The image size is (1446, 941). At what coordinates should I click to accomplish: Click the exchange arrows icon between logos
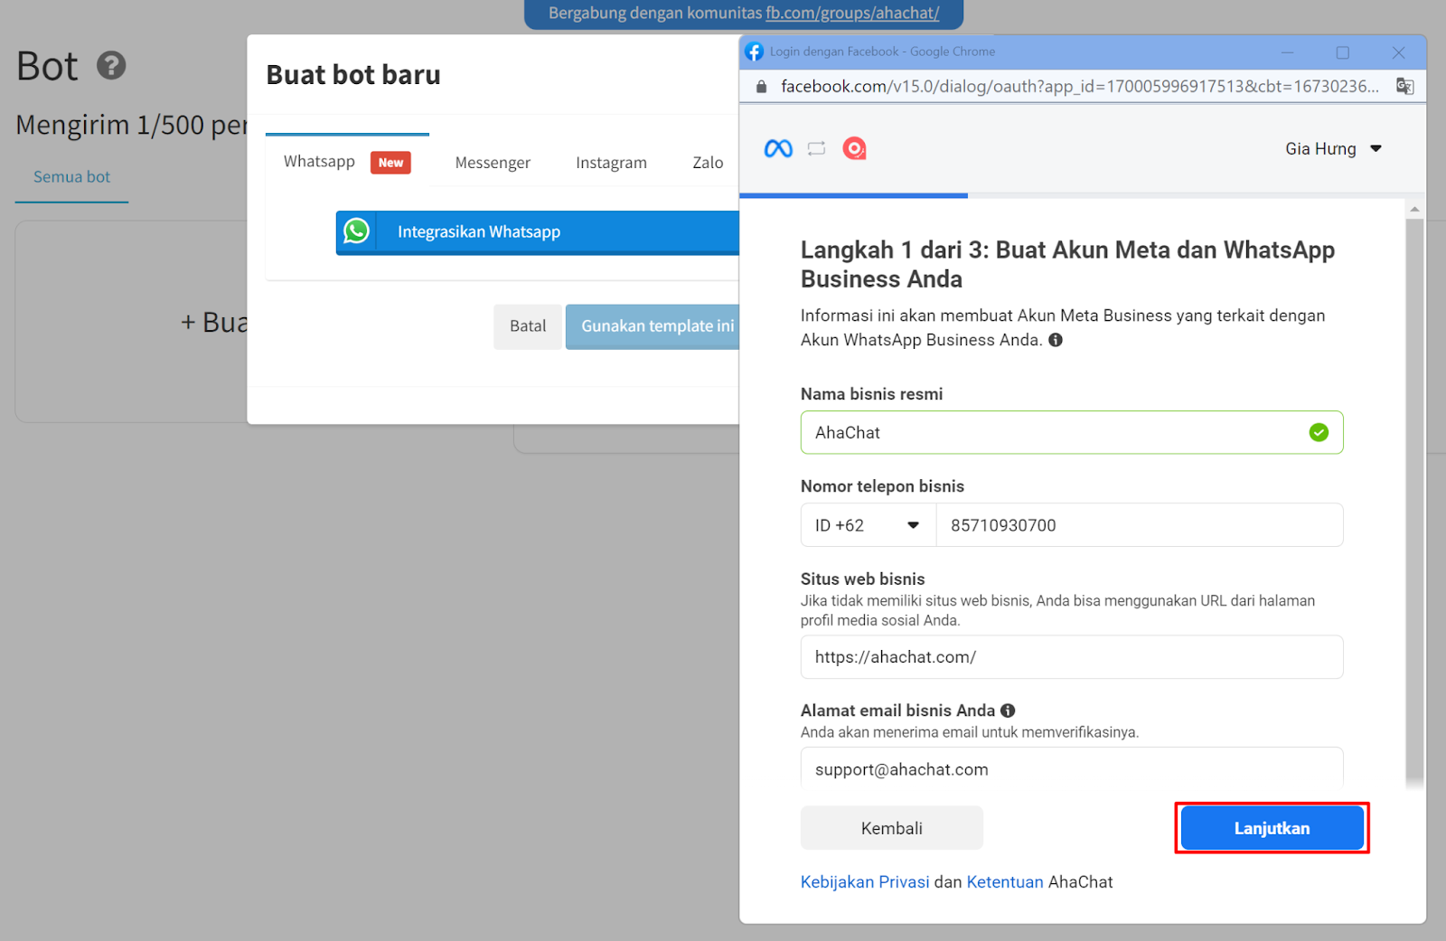(817, 148)
